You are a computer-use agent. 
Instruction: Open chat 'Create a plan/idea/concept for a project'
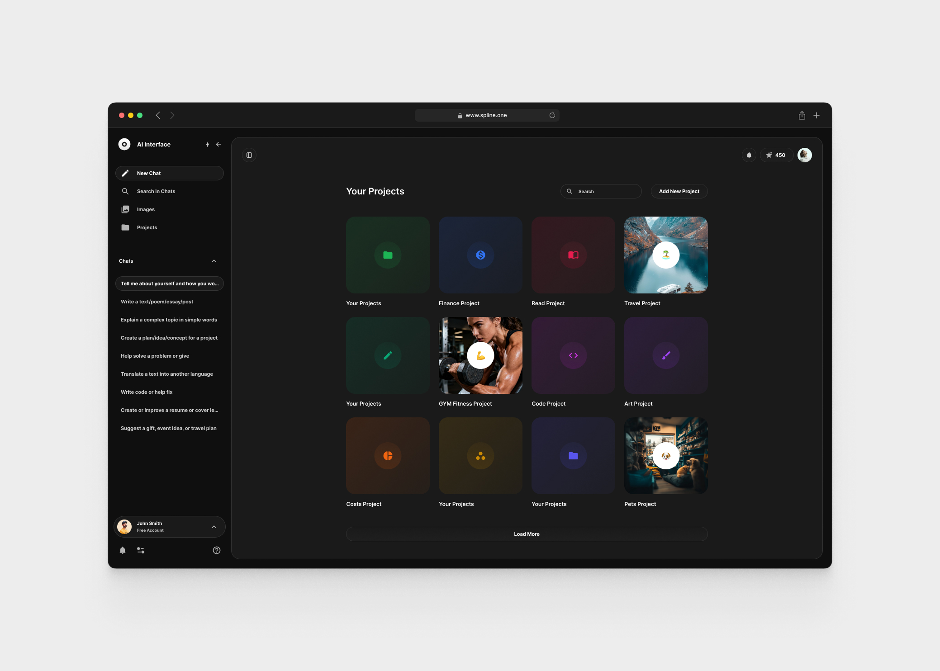[170, 338]
